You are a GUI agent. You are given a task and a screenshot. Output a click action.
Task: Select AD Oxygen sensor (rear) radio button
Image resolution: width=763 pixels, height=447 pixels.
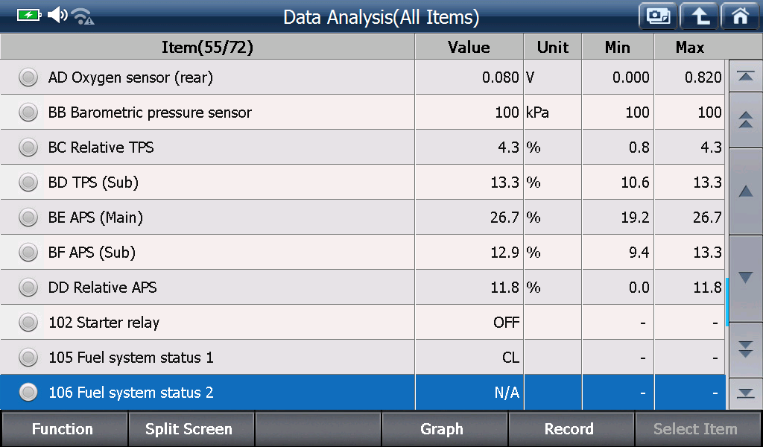pyautogui.click(x=28, y=77)
